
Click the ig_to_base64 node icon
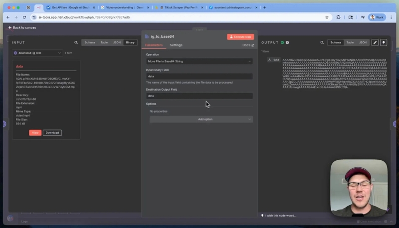(x=147, y=36)
